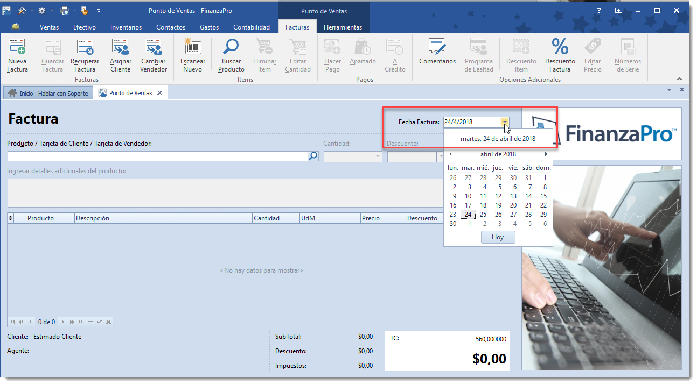This screenshot has width=697, height=385.
Task: Click the product search magnifier button
Action: (313, 156)
